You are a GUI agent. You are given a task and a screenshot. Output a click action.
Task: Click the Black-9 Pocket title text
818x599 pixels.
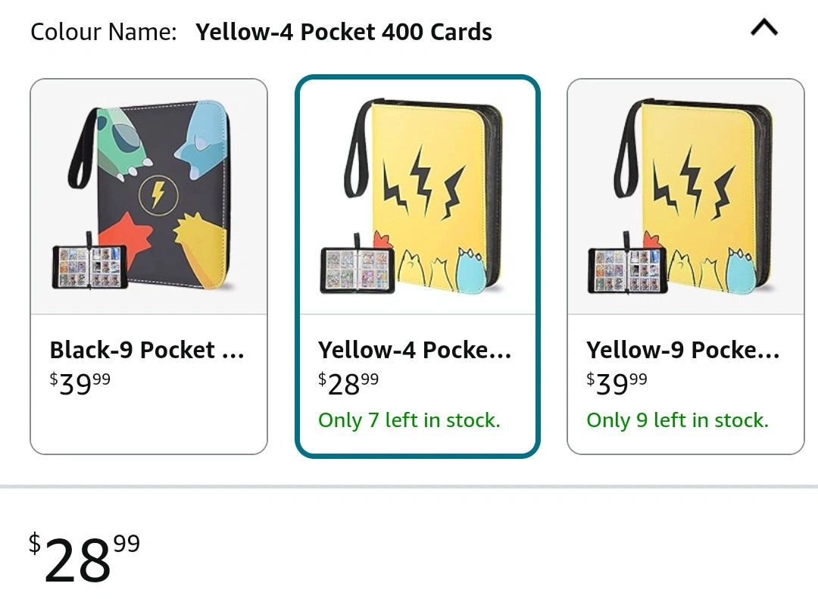point(147,350)
